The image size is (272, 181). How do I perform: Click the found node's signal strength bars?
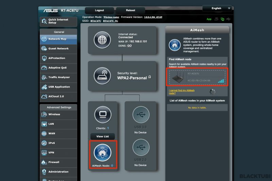(221, 81)
